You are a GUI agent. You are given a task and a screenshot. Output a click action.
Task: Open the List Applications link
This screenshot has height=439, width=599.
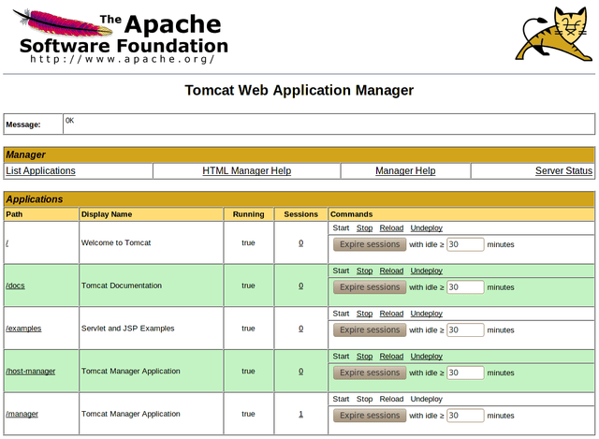point(40,170)
